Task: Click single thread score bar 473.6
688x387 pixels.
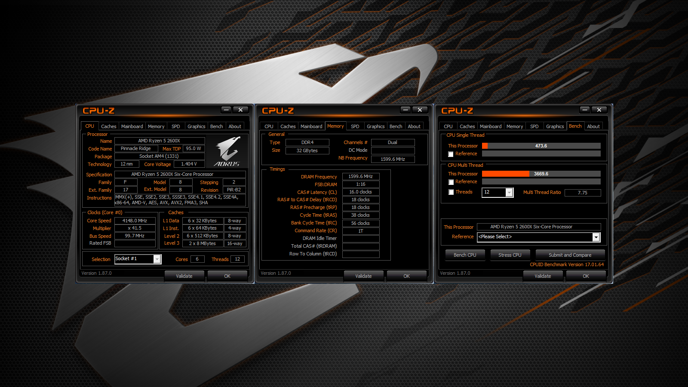Action: point(541,146)
